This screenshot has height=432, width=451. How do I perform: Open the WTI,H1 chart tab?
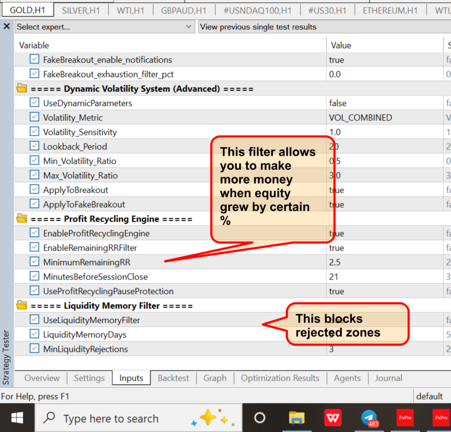point(130,11)
